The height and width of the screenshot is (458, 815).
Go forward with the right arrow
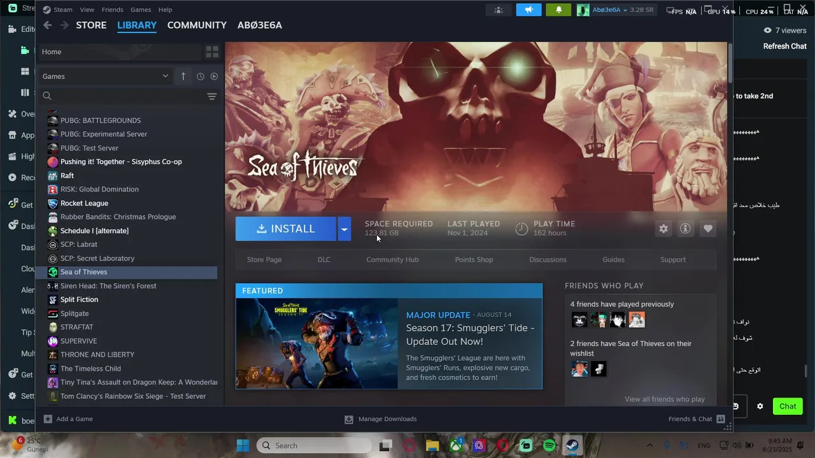(x=64, y=25)
